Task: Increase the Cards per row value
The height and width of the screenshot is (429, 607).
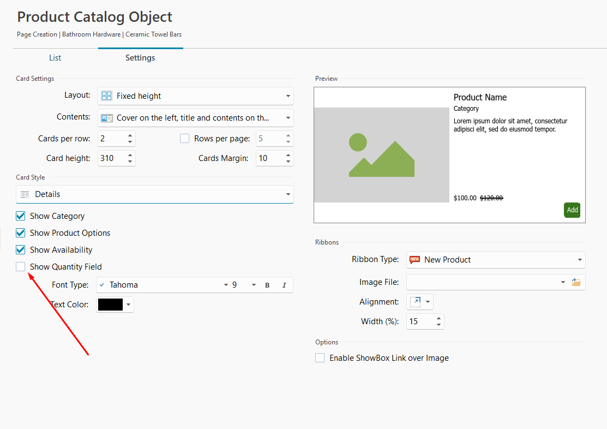Action: pos(130,135)
